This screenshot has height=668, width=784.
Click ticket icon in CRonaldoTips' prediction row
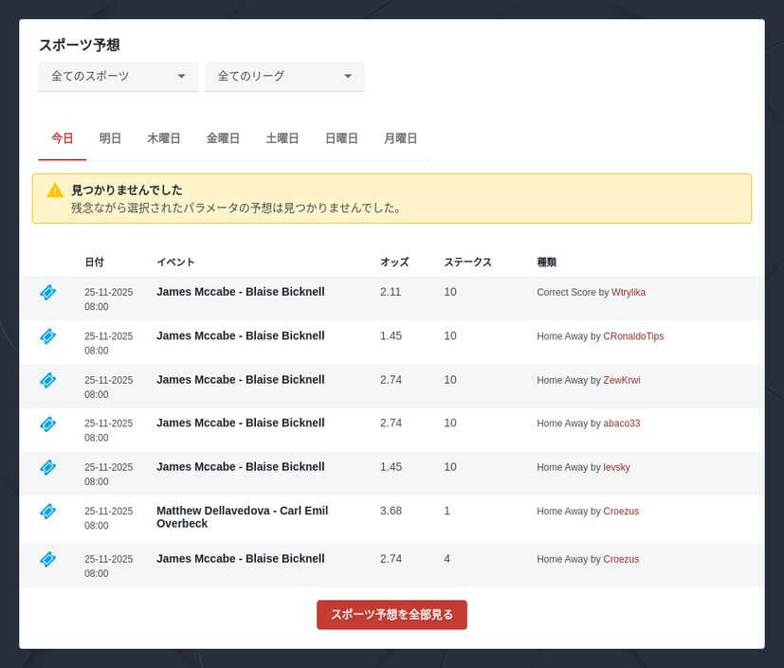(x=48, y=336)
